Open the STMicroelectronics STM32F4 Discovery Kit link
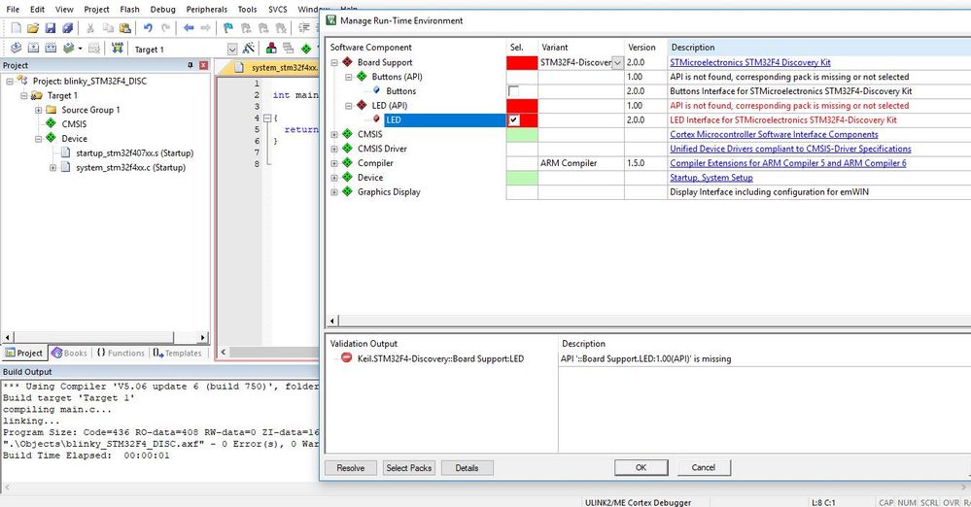This screenshot has height=507, width=971. click(x=750, y=62)
